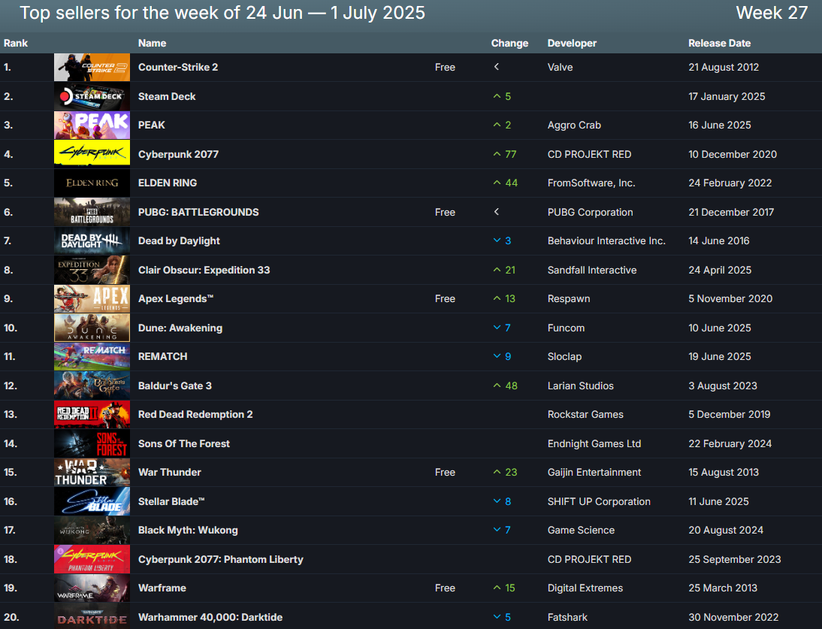This screenshot has height=629, width=822.
Task: Open Cyberpunk 2077 name link
Action: coord(178,154)
